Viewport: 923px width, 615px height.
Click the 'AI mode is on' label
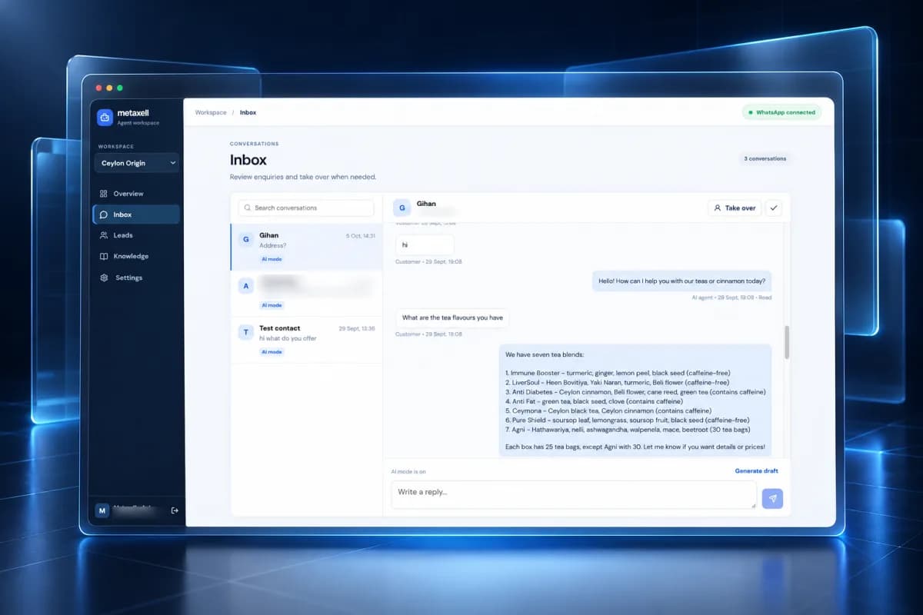click(x=408, y=471)
